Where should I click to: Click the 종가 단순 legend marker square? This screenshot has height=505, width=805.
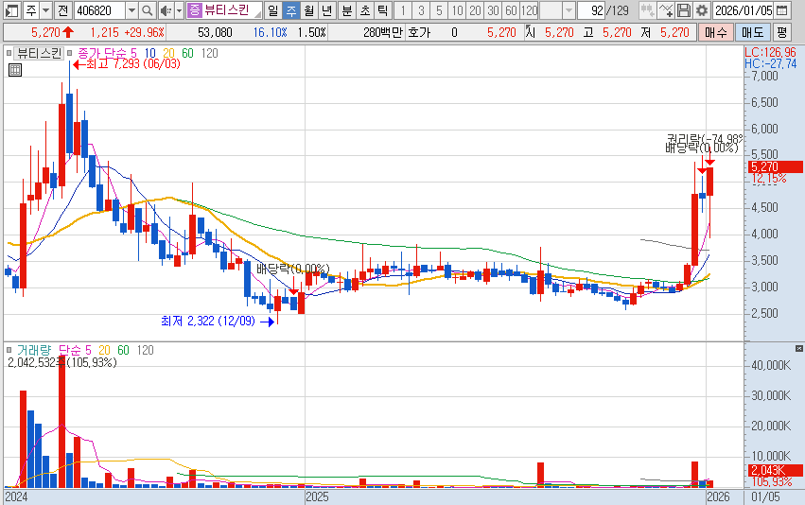point(70,53)
